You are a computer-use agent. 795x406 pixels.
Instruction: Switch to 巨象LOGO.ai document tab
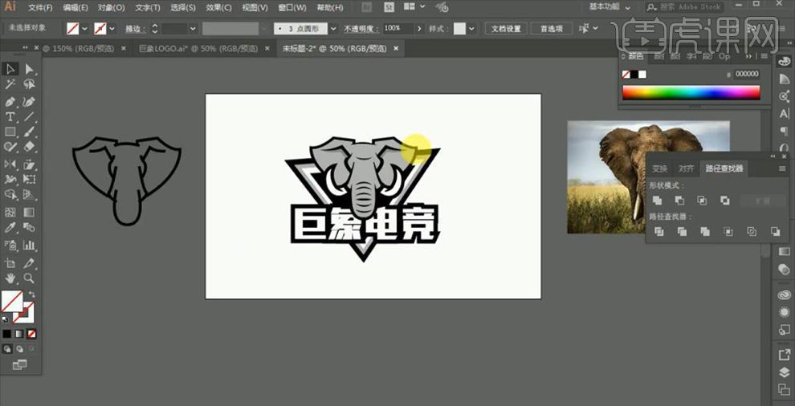click(200, 49)
